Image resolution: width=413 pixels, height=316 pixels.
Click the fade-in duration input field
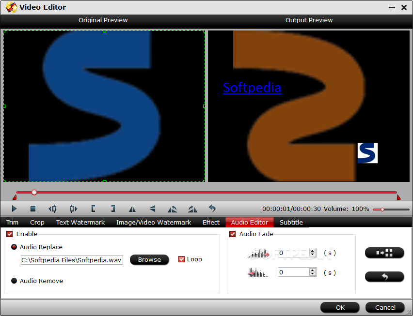(294, 253)
